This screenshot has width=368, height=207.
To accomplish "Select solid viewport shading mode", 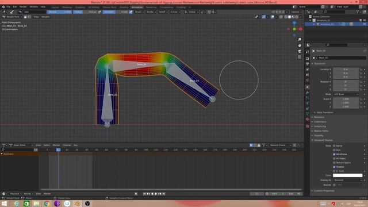I will tap(289, 17).
